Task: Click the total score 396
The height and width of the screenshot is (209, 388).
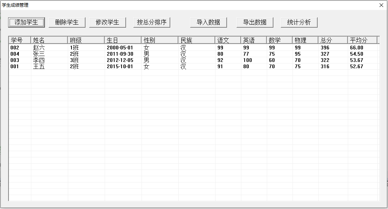Action: tap(325, 48)
